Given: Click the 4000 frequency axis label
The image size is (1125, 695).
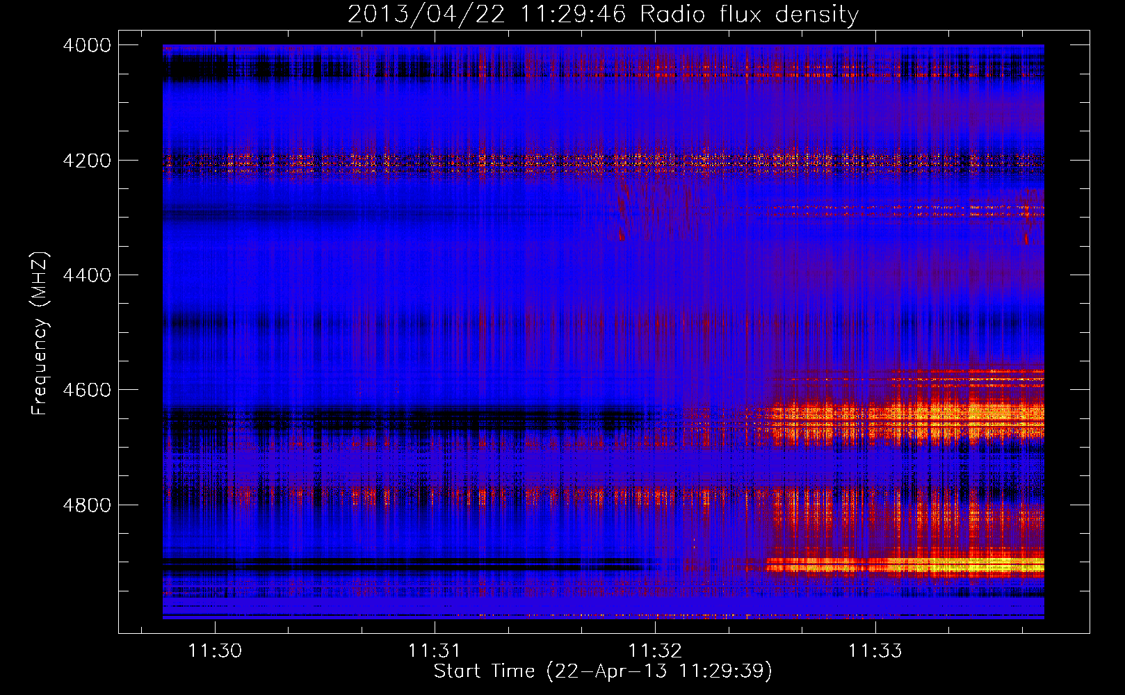Looking at the screenshot, I should coord(87,45).
